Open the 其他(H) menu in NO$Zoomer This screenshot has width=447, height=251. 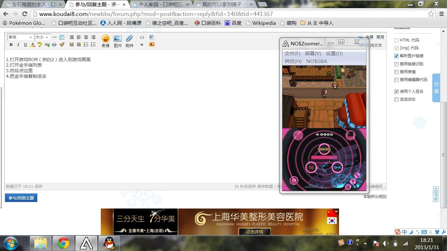tap(293, 61)
